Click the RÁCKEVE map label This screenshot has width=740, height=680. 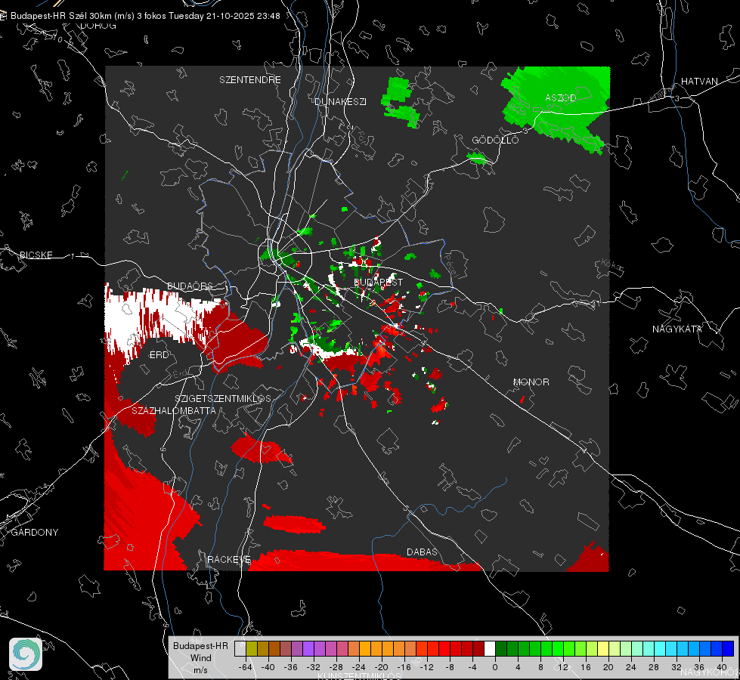click(229, 559)
